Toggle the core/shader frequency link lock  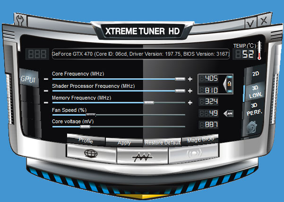[228, 84]
